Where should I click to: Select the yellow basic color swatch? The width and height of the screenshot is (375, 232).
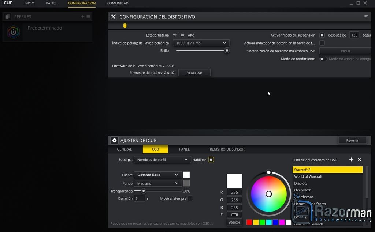click(256, 222)
